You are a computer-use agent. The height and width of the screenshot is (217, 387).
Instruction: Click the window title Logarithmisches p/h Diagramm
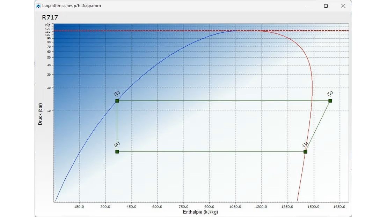71,6
